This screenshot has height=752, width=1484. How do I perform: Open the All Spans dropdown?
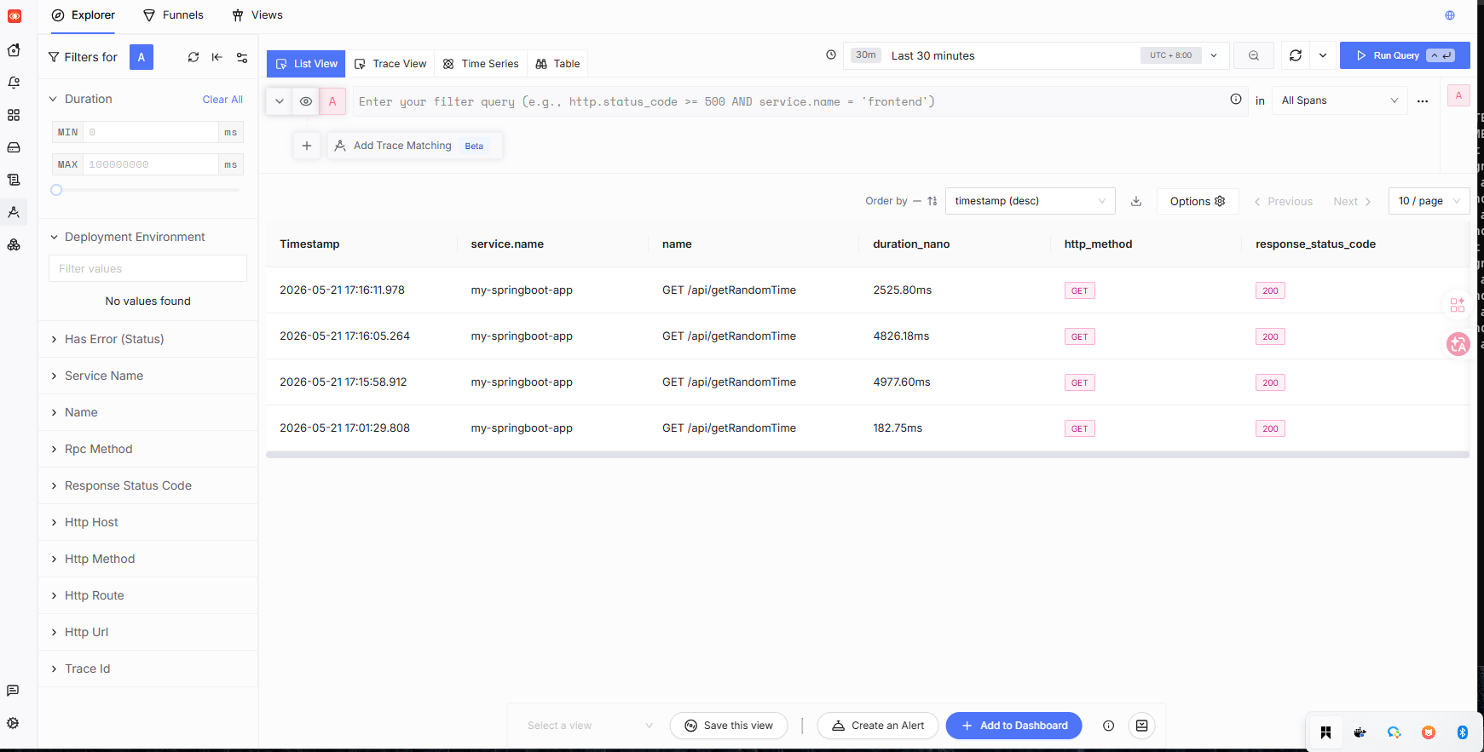(1340, 100)
